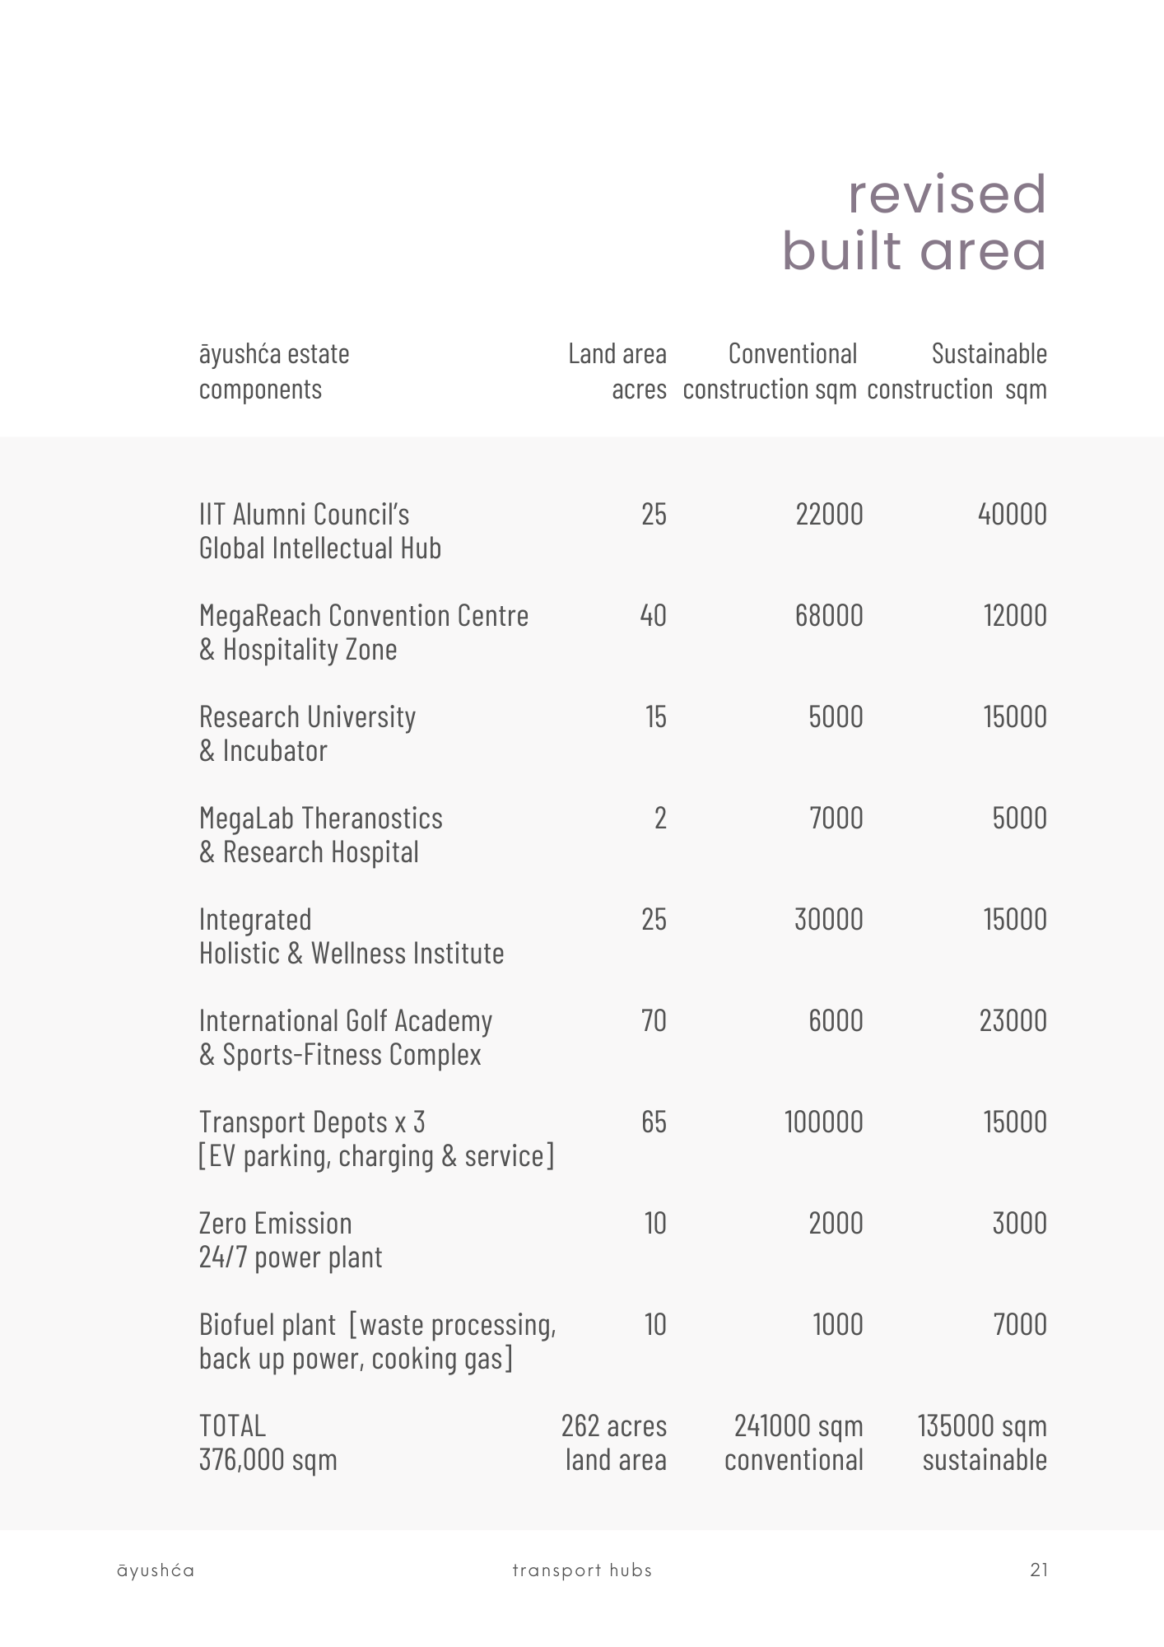Click the International Golf Academy row label
Viewport: 1164px width, 1647px height.
(345, 1038)
